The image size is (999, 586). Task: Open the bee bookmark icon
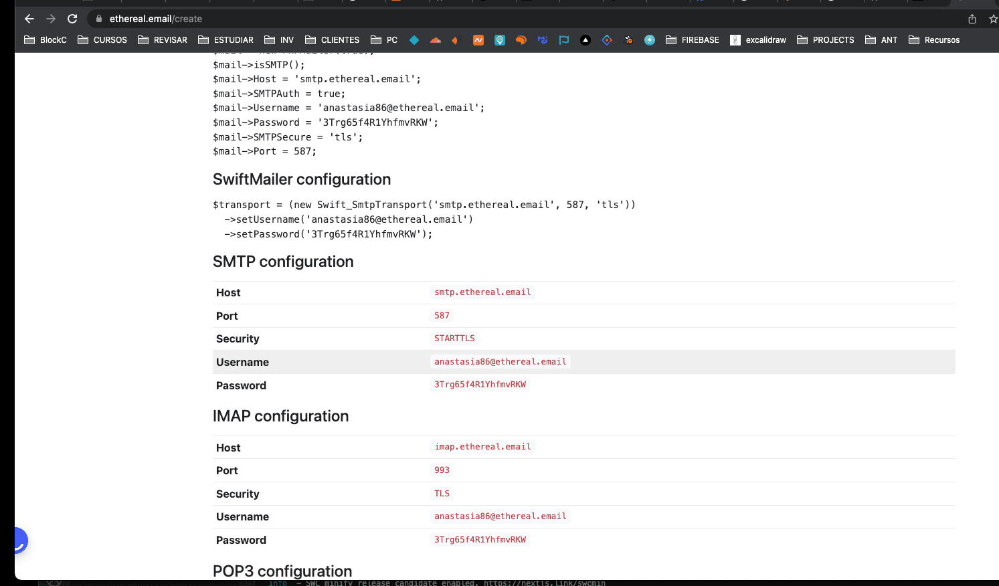pyautogui.click(x=628, y=40)
